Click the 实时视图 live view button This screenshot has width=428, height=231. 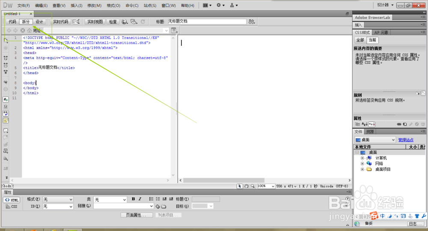pyautogui.click(x=95, y=21)
